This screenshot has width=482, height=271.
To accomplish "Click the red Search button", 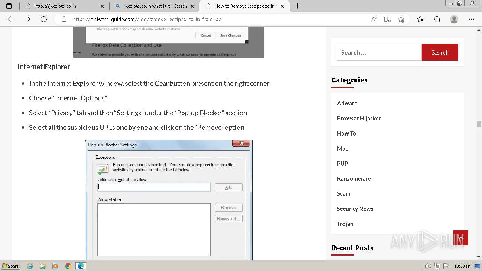I will pyautogui.click(x=440, y=52).
